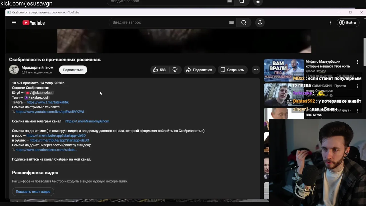
Task: Click the page vertical scrollbar
Action: tap(365, 51)
